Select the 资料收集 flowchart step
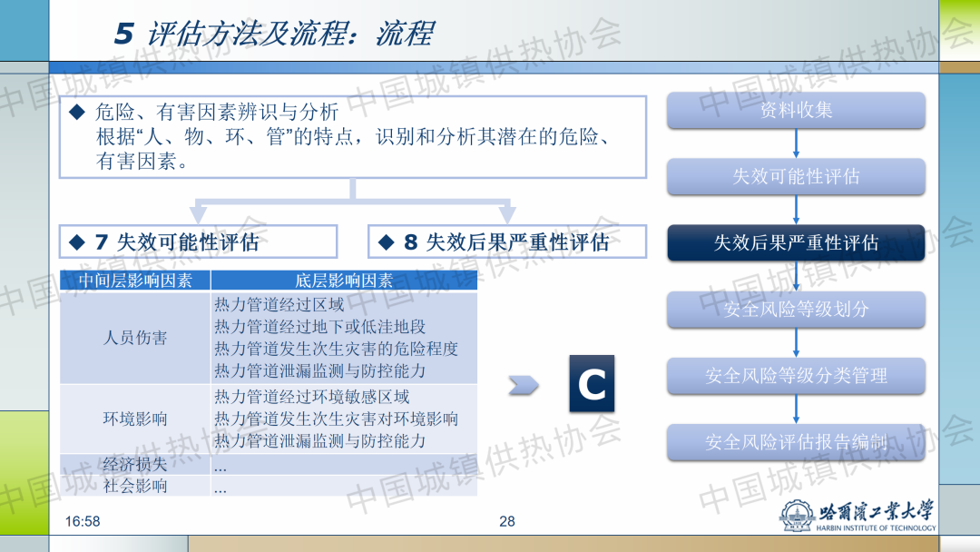The width and height of the screenshot is (980, 552). 796,111
